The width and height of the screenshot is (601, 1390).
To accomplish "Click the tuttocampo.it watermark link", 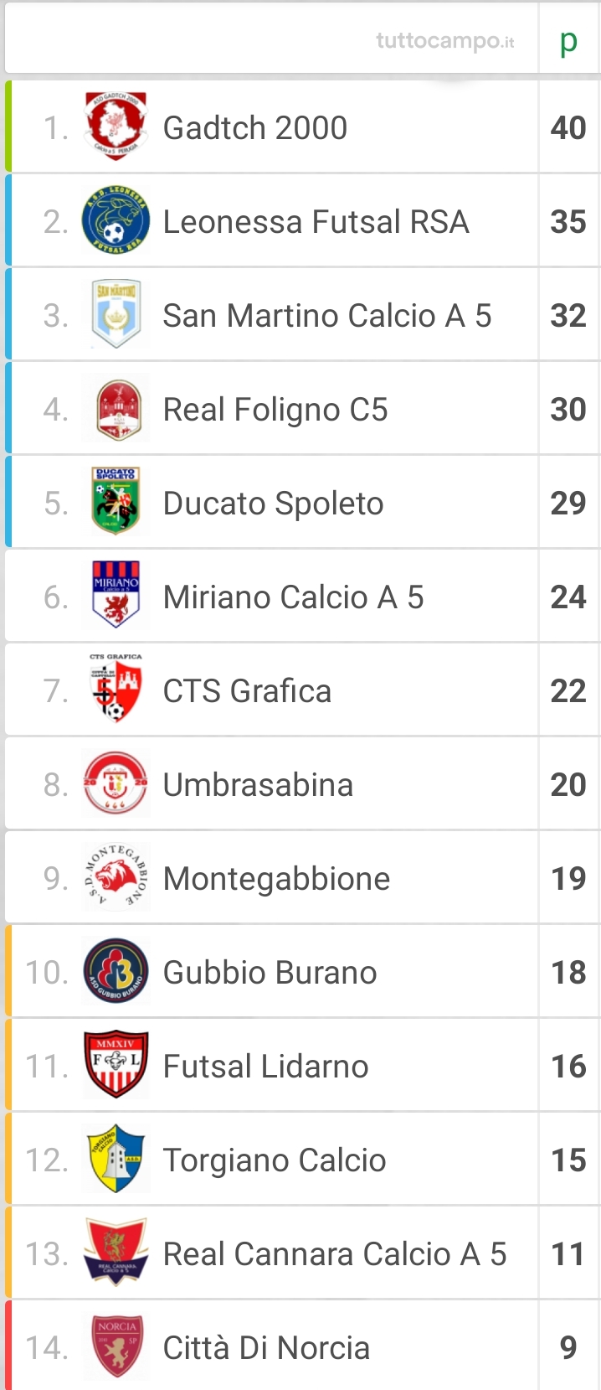I will click(x=445, y=41).
